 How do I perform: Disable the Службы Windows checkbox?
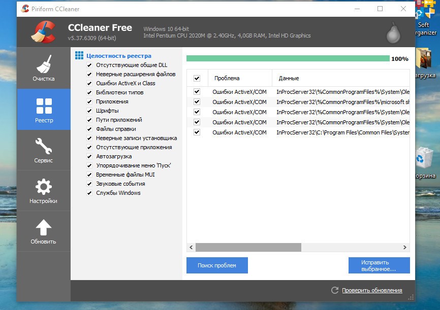tap(89, 193)
